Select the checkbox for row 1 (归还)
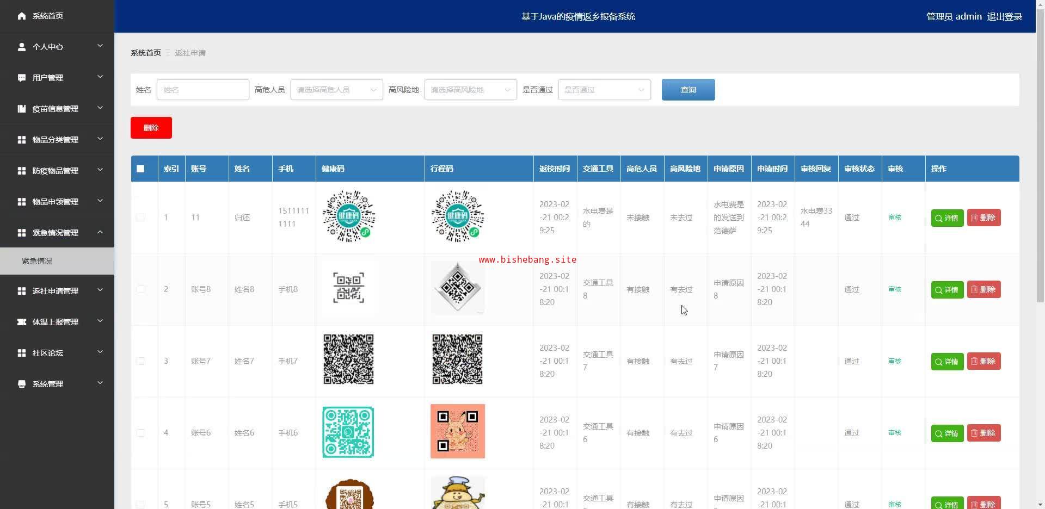Screen dimensions: 1045x509 pyautogui.click(x=140, y=218)
